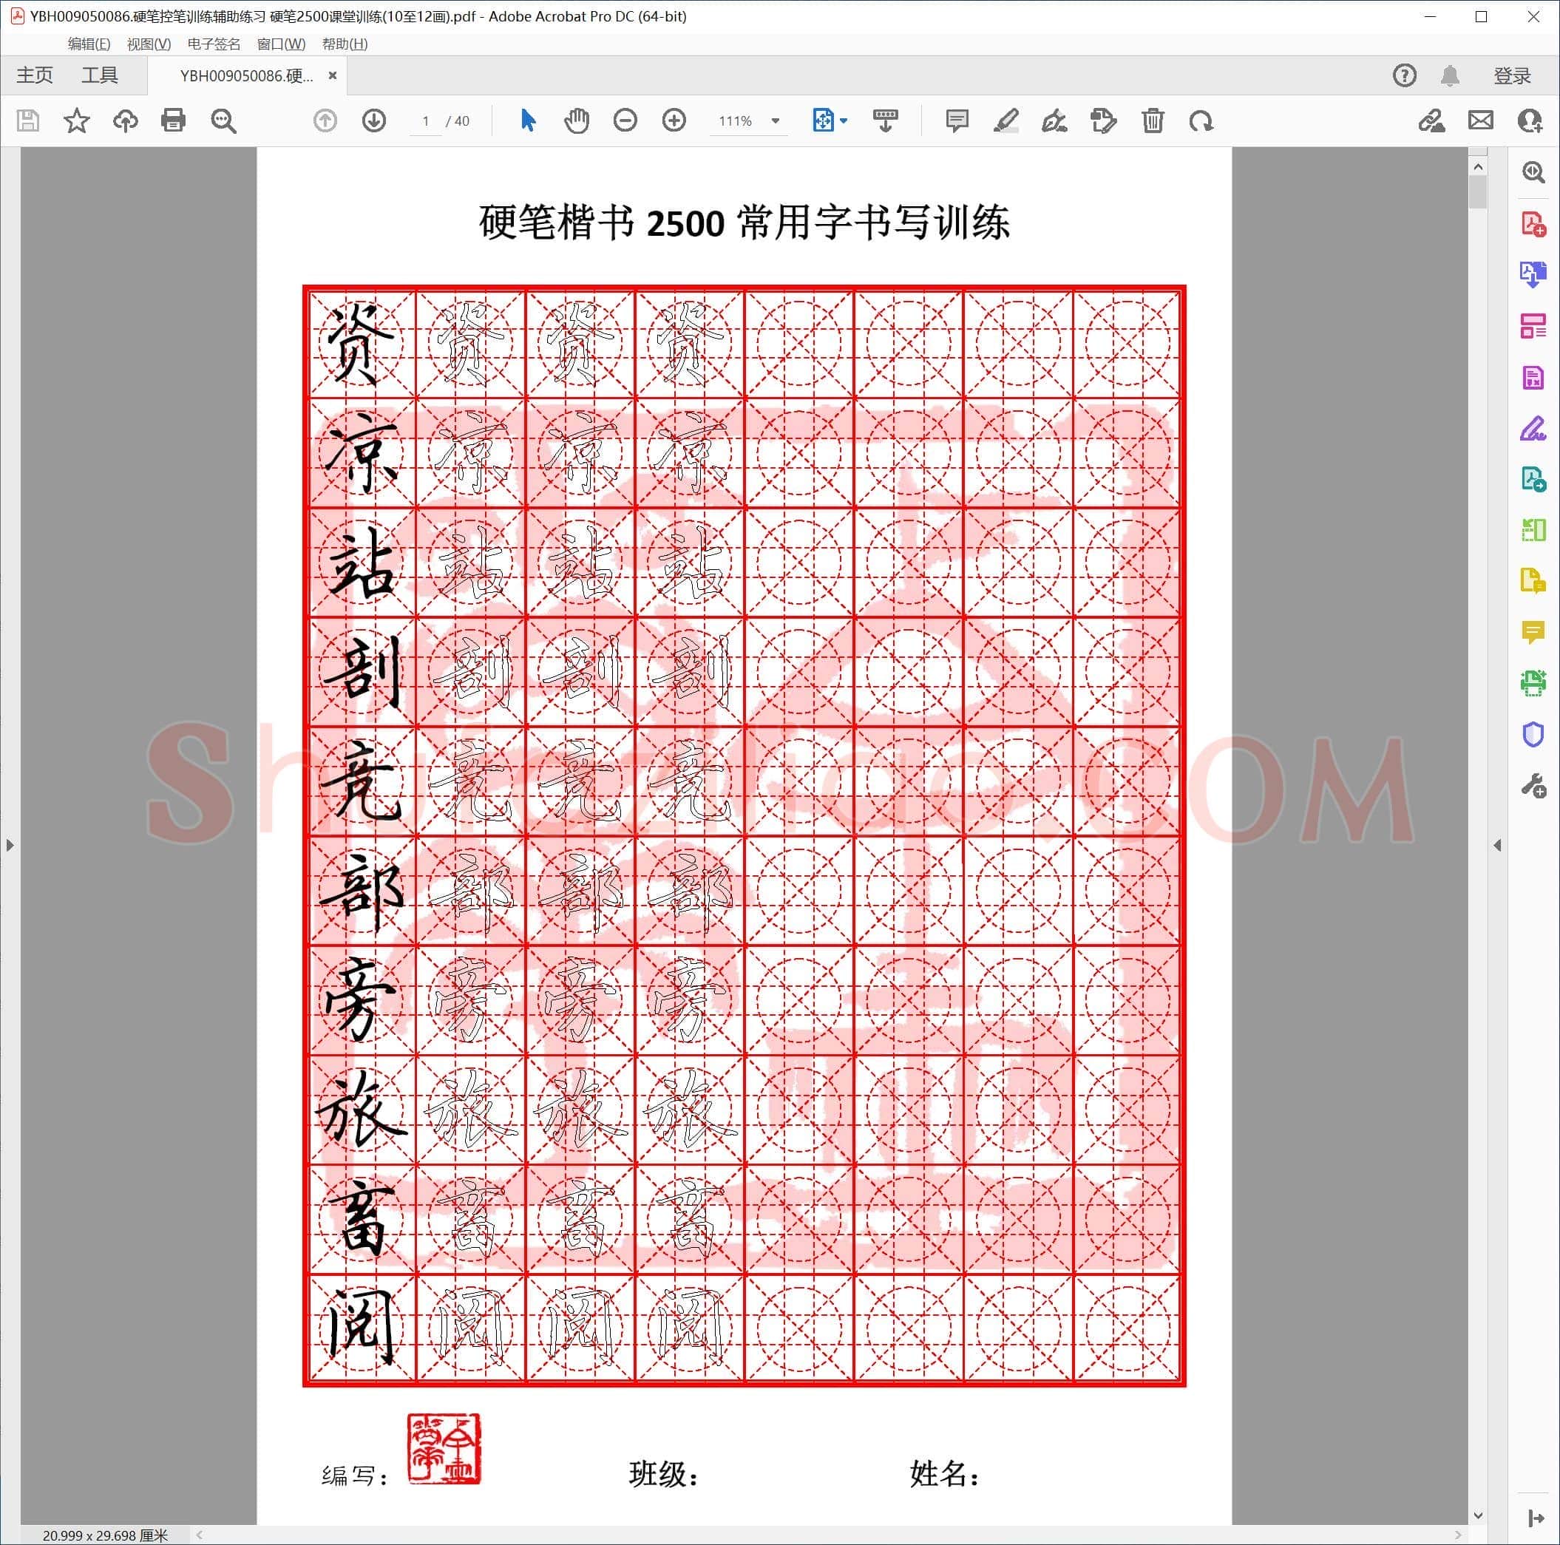Open the Create PDF tool in sidebar
The image size is (1560, 1545).
1533,223
